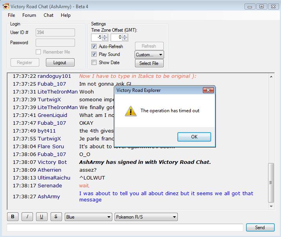Expand the Pokemon R/S dropdown
This screenshot has height=237, width=281.
coord(146,217)
